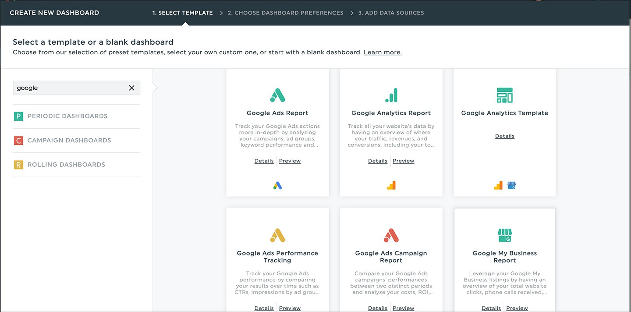Click the orange Google Analytics logo under Analytics Report

click(x=391, y=186)
